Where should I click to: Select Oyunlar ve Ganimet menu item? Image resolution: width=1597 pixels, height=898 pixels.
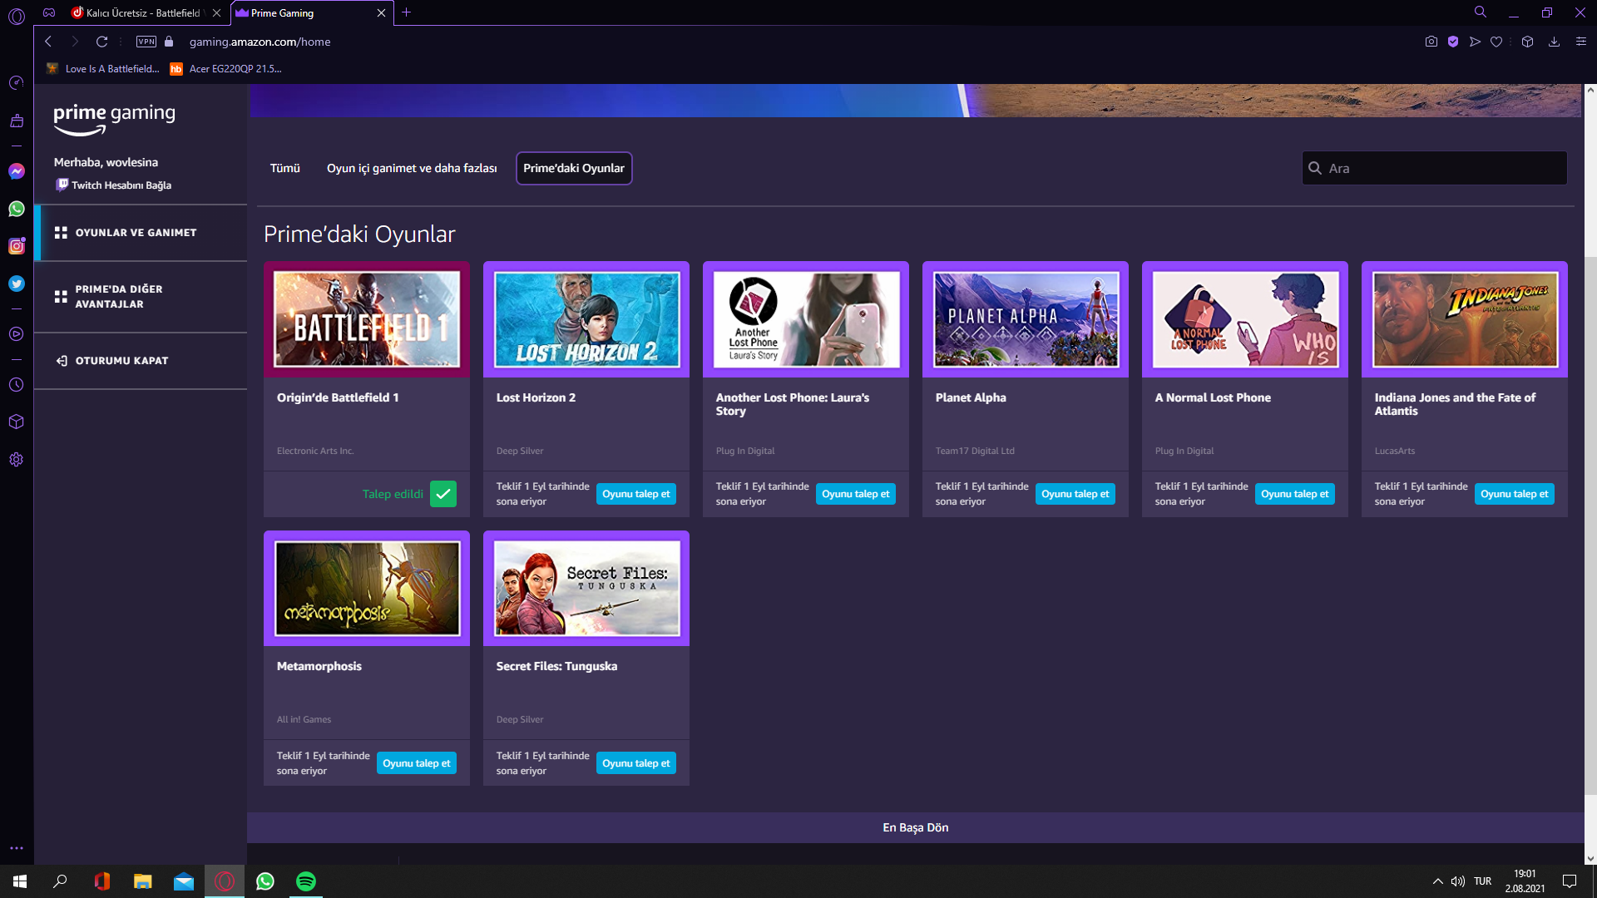[141, 233]
